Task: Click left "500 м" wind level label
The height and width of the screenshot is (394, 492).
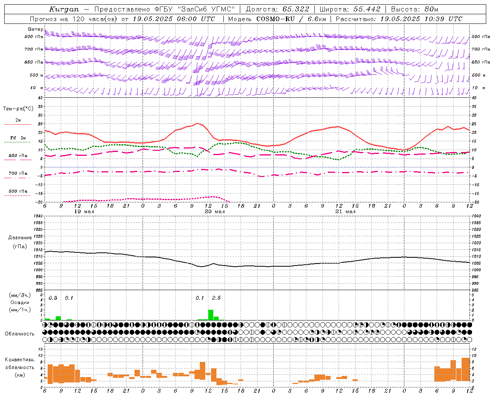Action: pos(37,75)
